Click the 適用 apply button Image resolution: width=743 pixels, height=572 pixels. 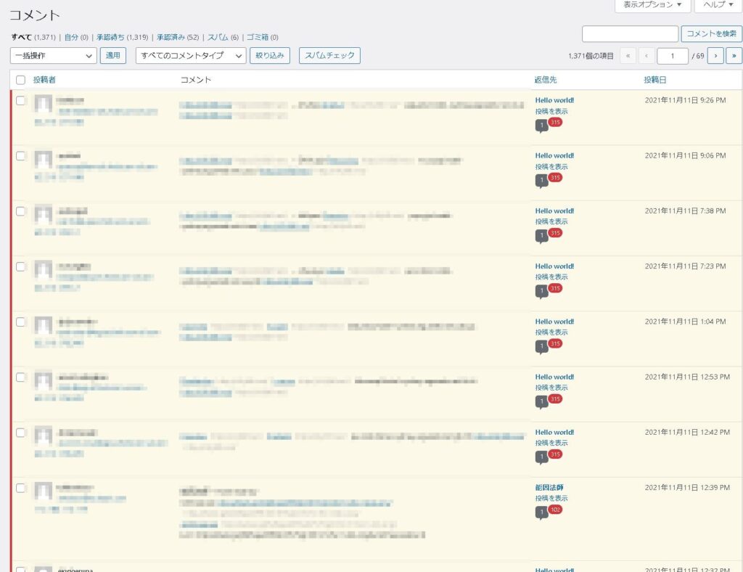[x=113, y=55]
